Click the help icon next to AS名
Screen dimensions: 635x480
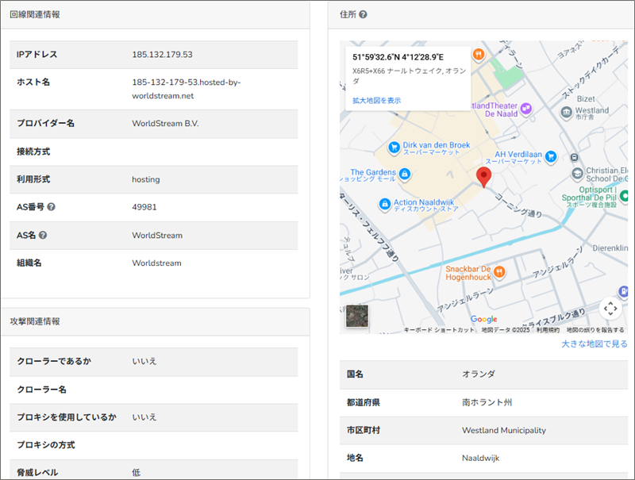coord(43,235)
